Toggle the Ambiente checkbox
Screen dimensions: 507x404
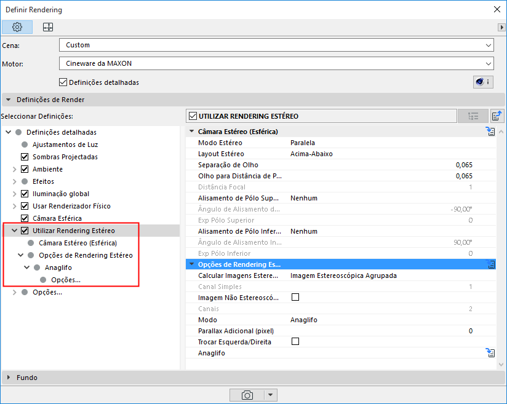25,169
